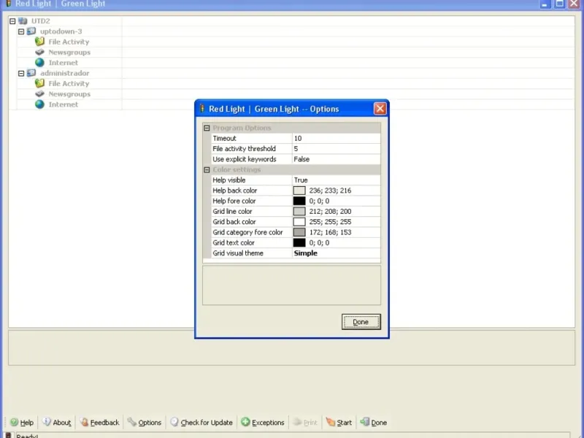The height and width of the screenshot is (438, 584).
Task: Click the Done toolbar icon
Action: 364,422
